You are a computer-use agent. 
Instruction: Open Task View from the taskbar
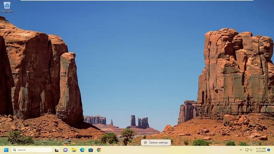click(57, 150)
